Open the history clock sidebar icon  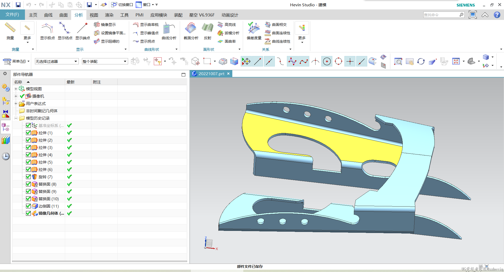[6, 156]
